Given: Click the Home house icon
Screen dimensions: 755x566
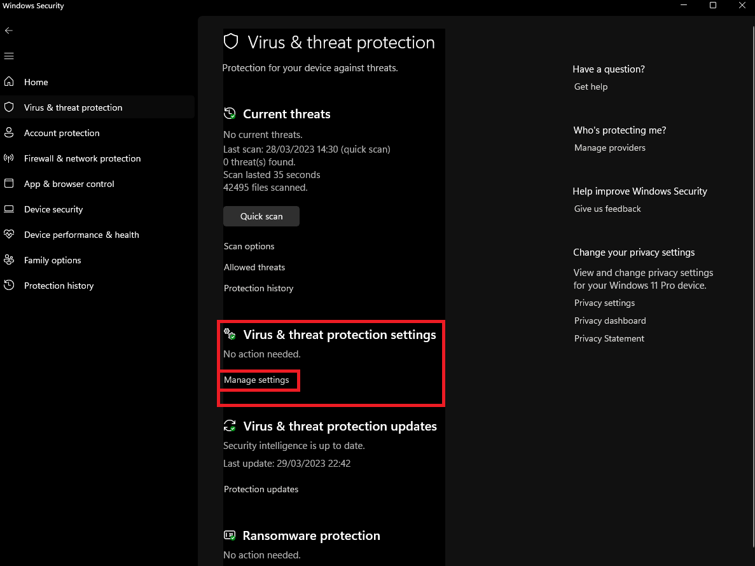Looking at the screenshot, I should click(9, 82).
